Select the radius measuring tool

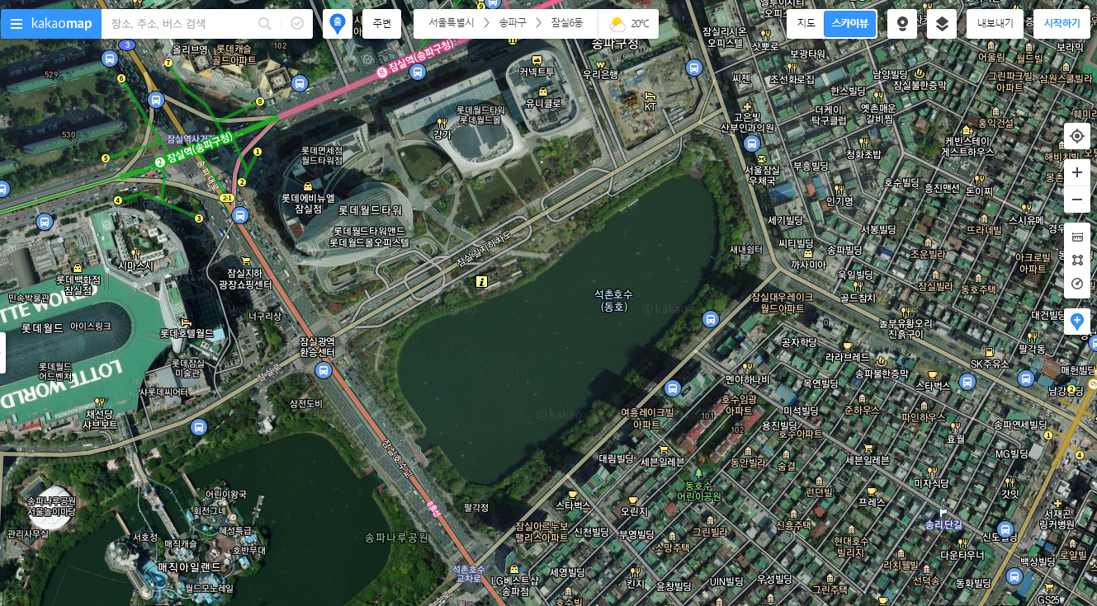tap(1077, 284)
